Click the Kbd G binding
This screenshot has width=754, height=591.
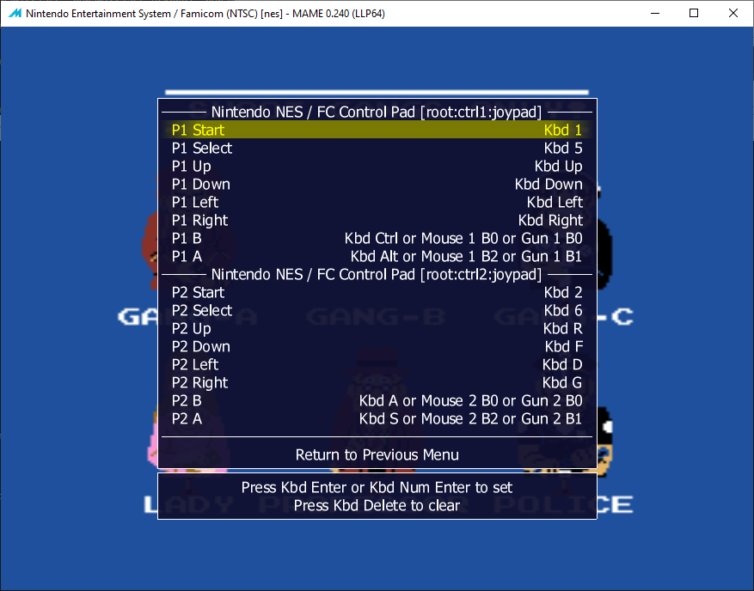(562, 382)
